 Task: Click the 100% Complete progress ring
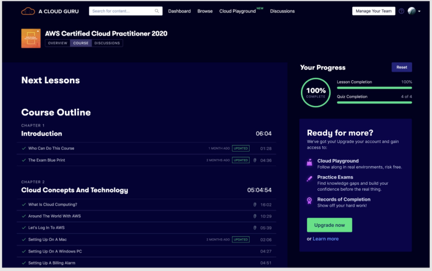click(316, 93)
